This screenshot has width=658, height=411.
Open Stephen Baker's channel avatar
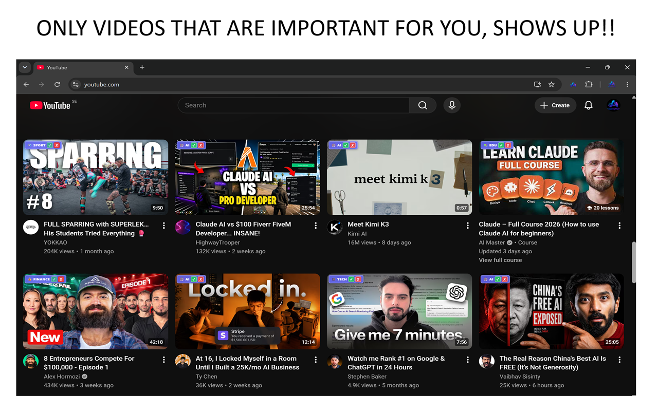click(335, 361)
